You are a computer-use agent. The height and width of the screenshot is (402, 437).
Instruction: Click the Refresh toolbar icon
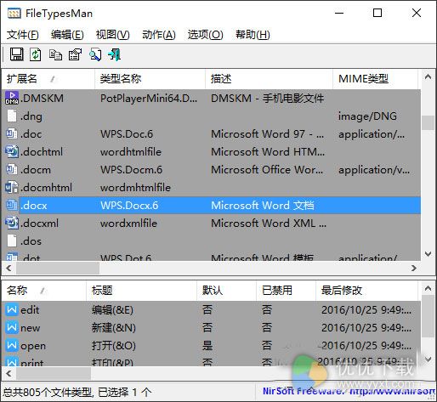coord(36,54)
